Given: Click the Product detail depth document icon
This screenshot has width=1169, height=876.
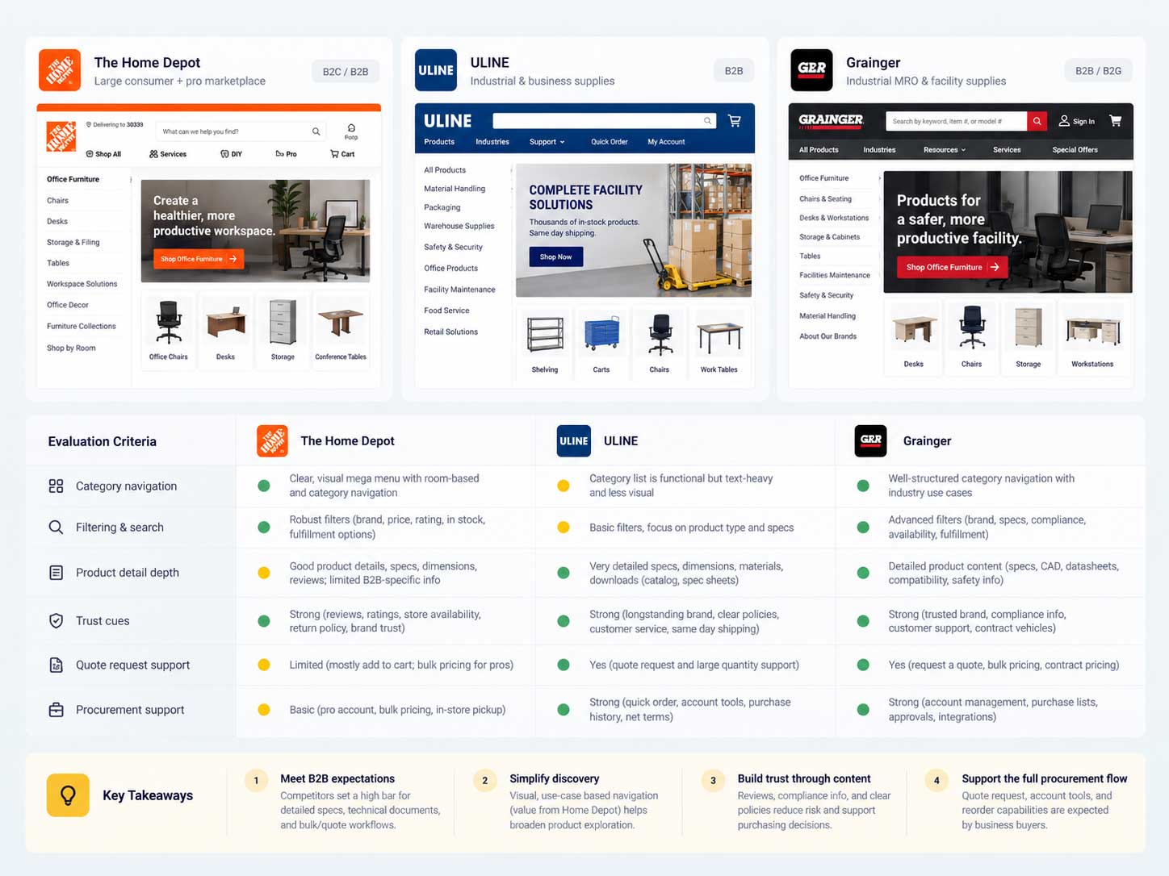Looking at the screenshot, I should coord(56,572).
